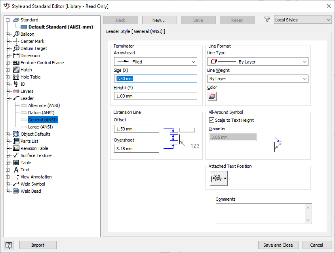The image size is (335, 253).
Task: Uncheck Scale to Text Height
Action: point(212,120)
